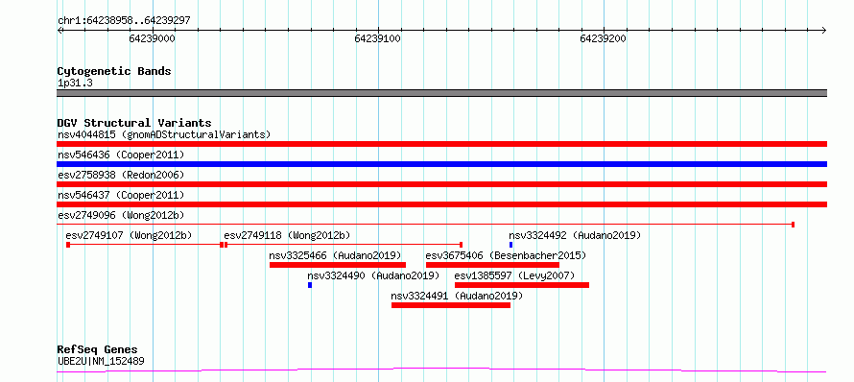This screenshot has width=854, height=382.
Task: Click the DGV Structural Variants track heading
Action: pyautogui.click(x=134, y=123)
